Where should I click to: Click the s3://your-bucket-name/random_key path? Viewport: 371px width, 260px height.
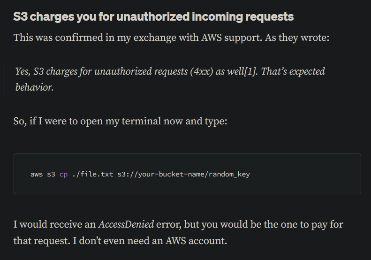183,174
